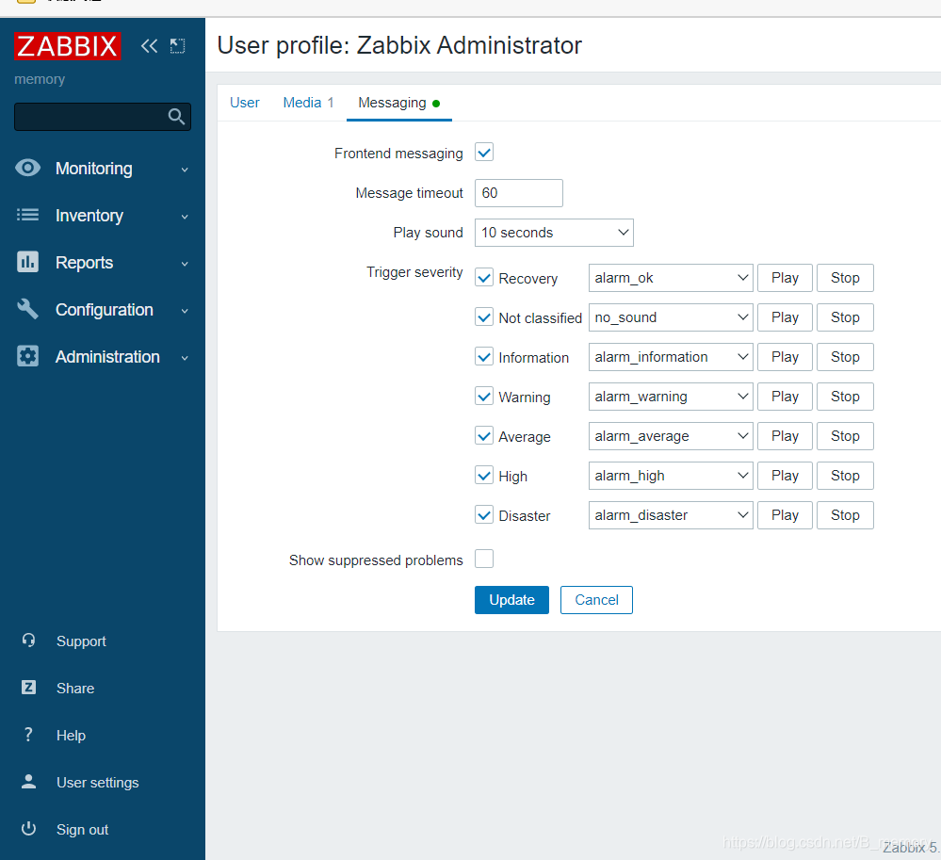Enable Show suppressed problems checkbox
Viewport: 941px width, 860px height.
484,559
